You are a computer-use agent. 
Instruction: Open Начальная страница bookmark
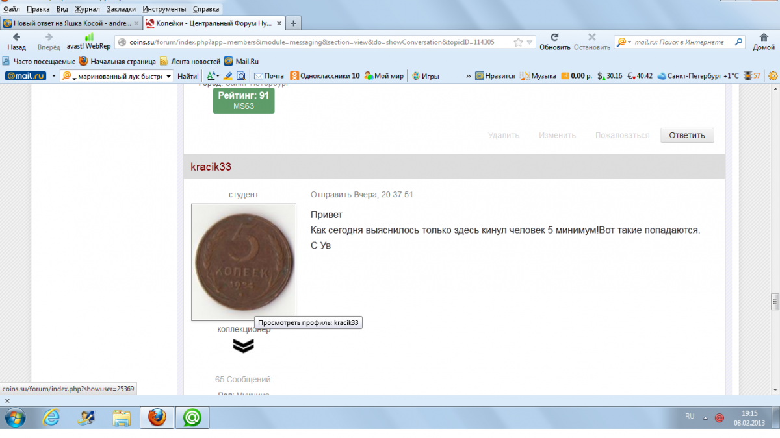(118, 61)
